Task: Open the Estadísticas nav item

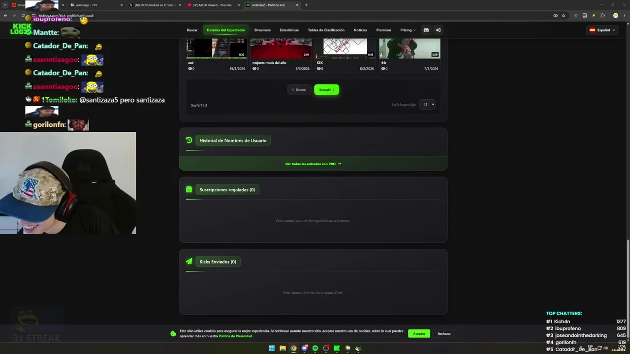Action: (289, 30)
